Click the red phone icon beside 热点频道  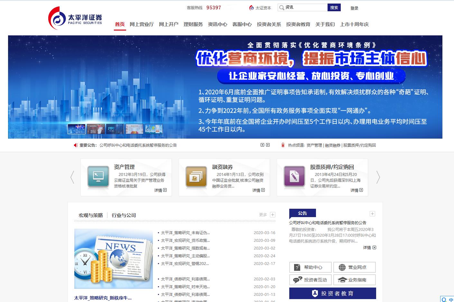point(283,145)
